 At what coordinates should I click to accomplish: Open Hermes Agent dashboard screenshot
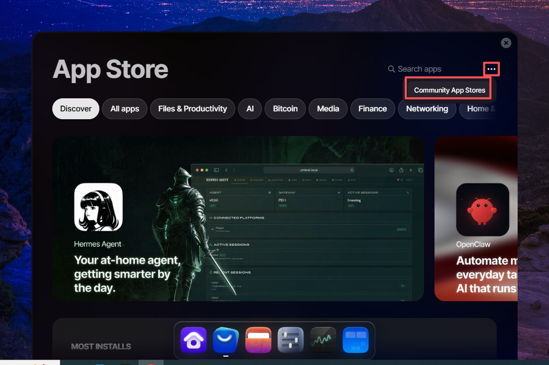pos(307,232)
